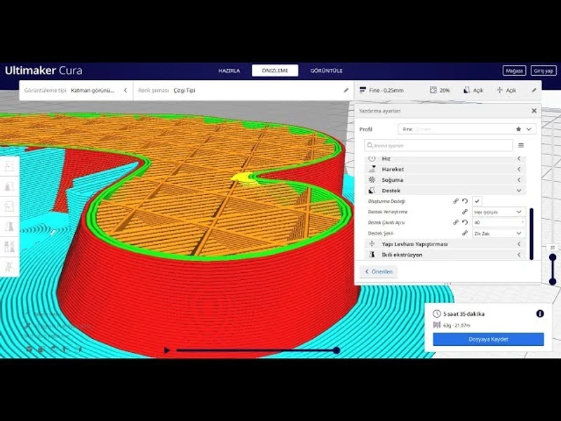Click the info icon in the print time panel
Screen dimensions: 561x421
pyautogui.click(x=540, y=314)
